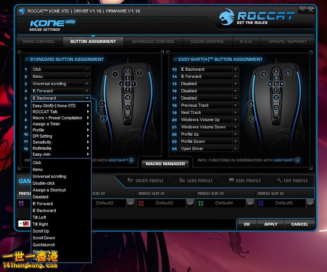
Task: Choose Tilt Left from the dropdown list
Action: tap(61, 217)
